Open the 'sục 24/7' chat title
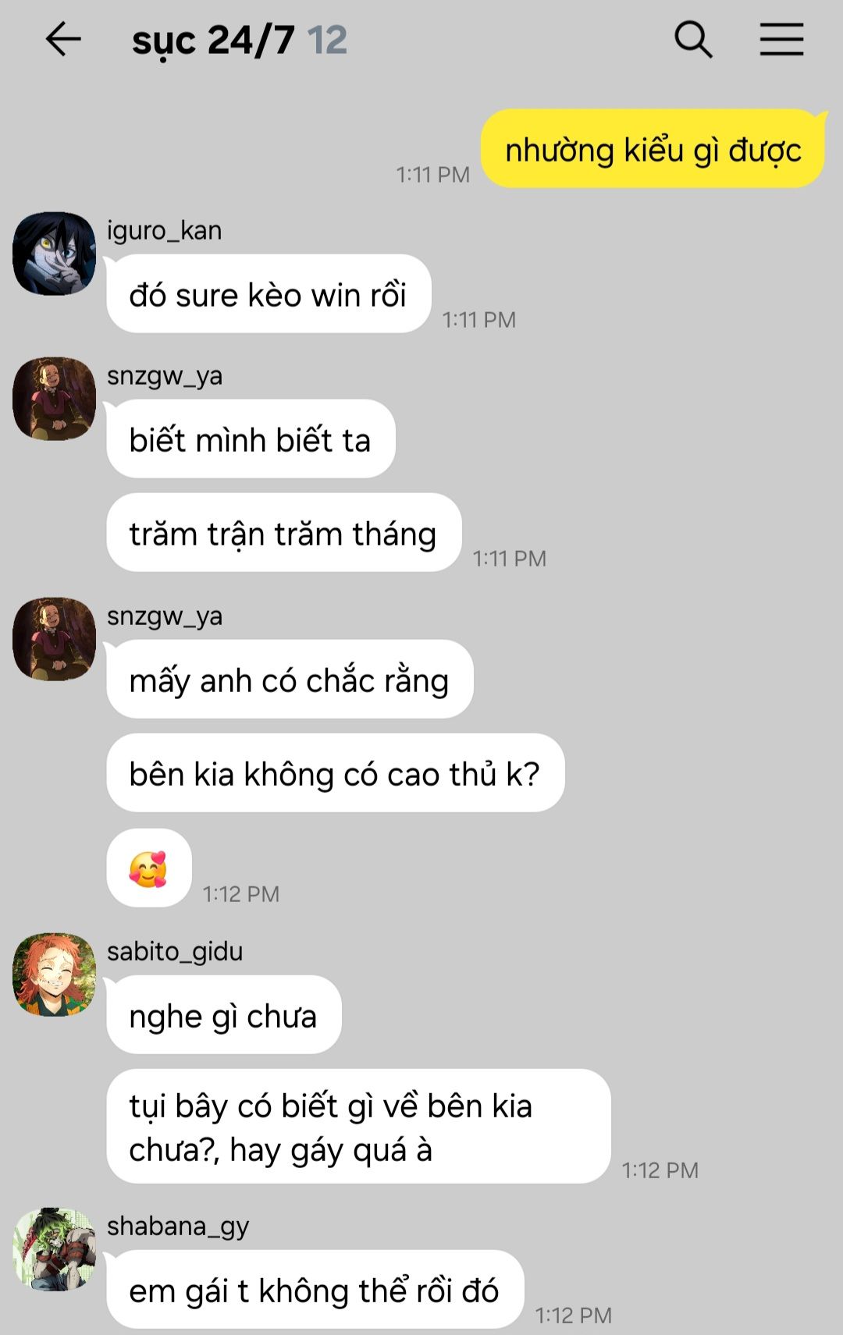This screenshot has height=1335, width=843. [x=213, y=41]
